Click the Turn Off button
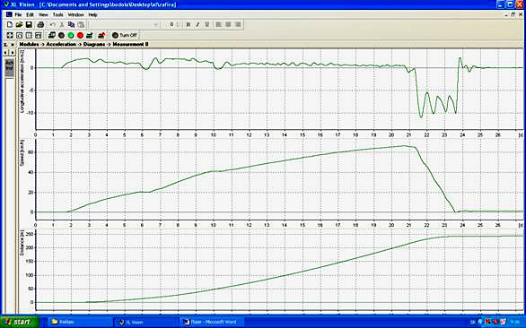 coord(125,35)
